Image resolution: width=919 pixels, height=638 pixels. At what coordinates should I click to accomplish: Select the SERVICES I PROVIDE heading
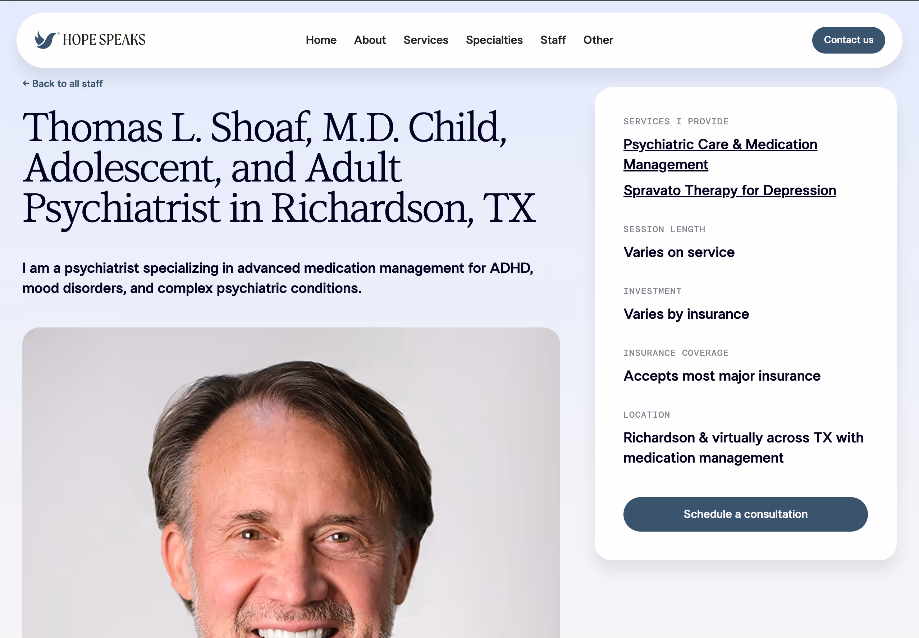(x=676, y=121)
